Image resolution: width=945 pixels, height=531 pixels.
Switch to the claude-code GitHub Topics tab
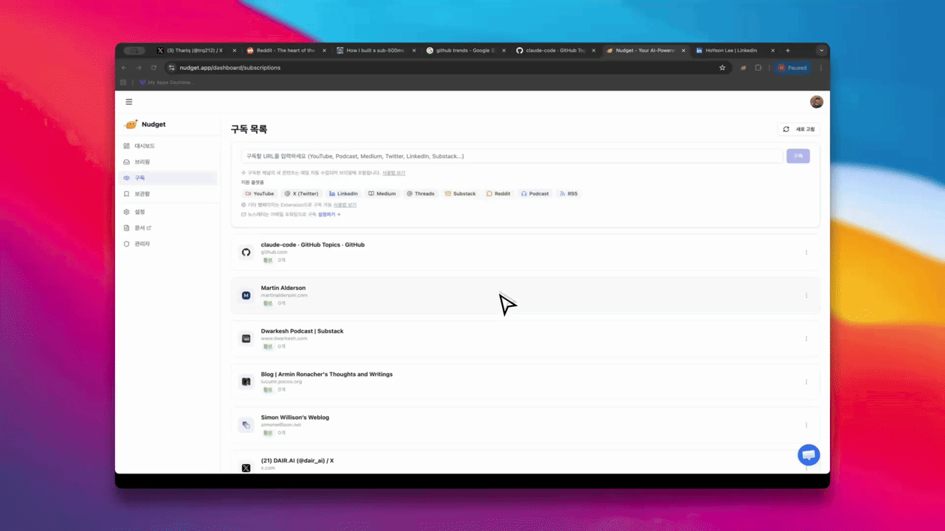coord(555,50)
